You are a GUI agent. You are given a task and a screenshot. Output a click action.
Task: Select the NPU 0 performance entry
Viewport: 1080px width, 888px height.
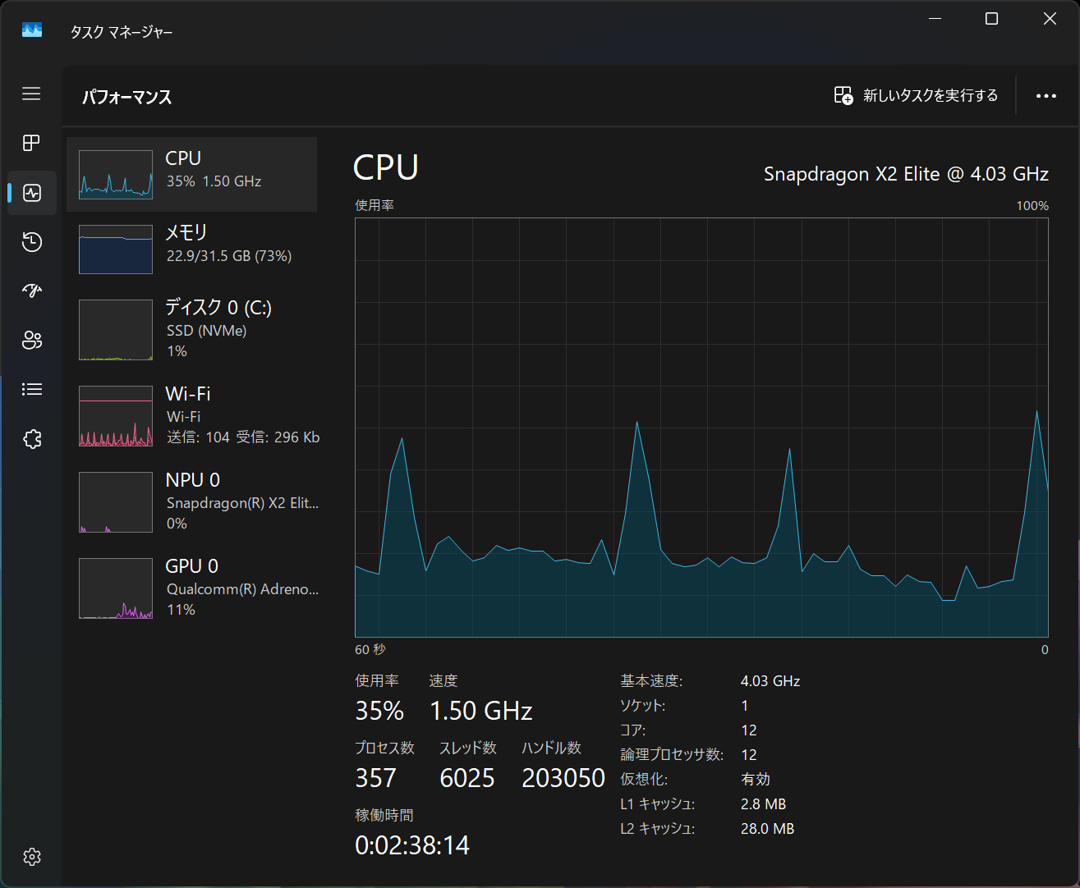[x=191, y=501]
